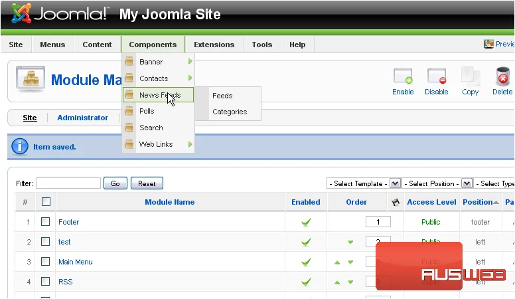This screenshot has width=515, height=299.
Task: Click the folder icon beside Banner
Action: point(129,61)
